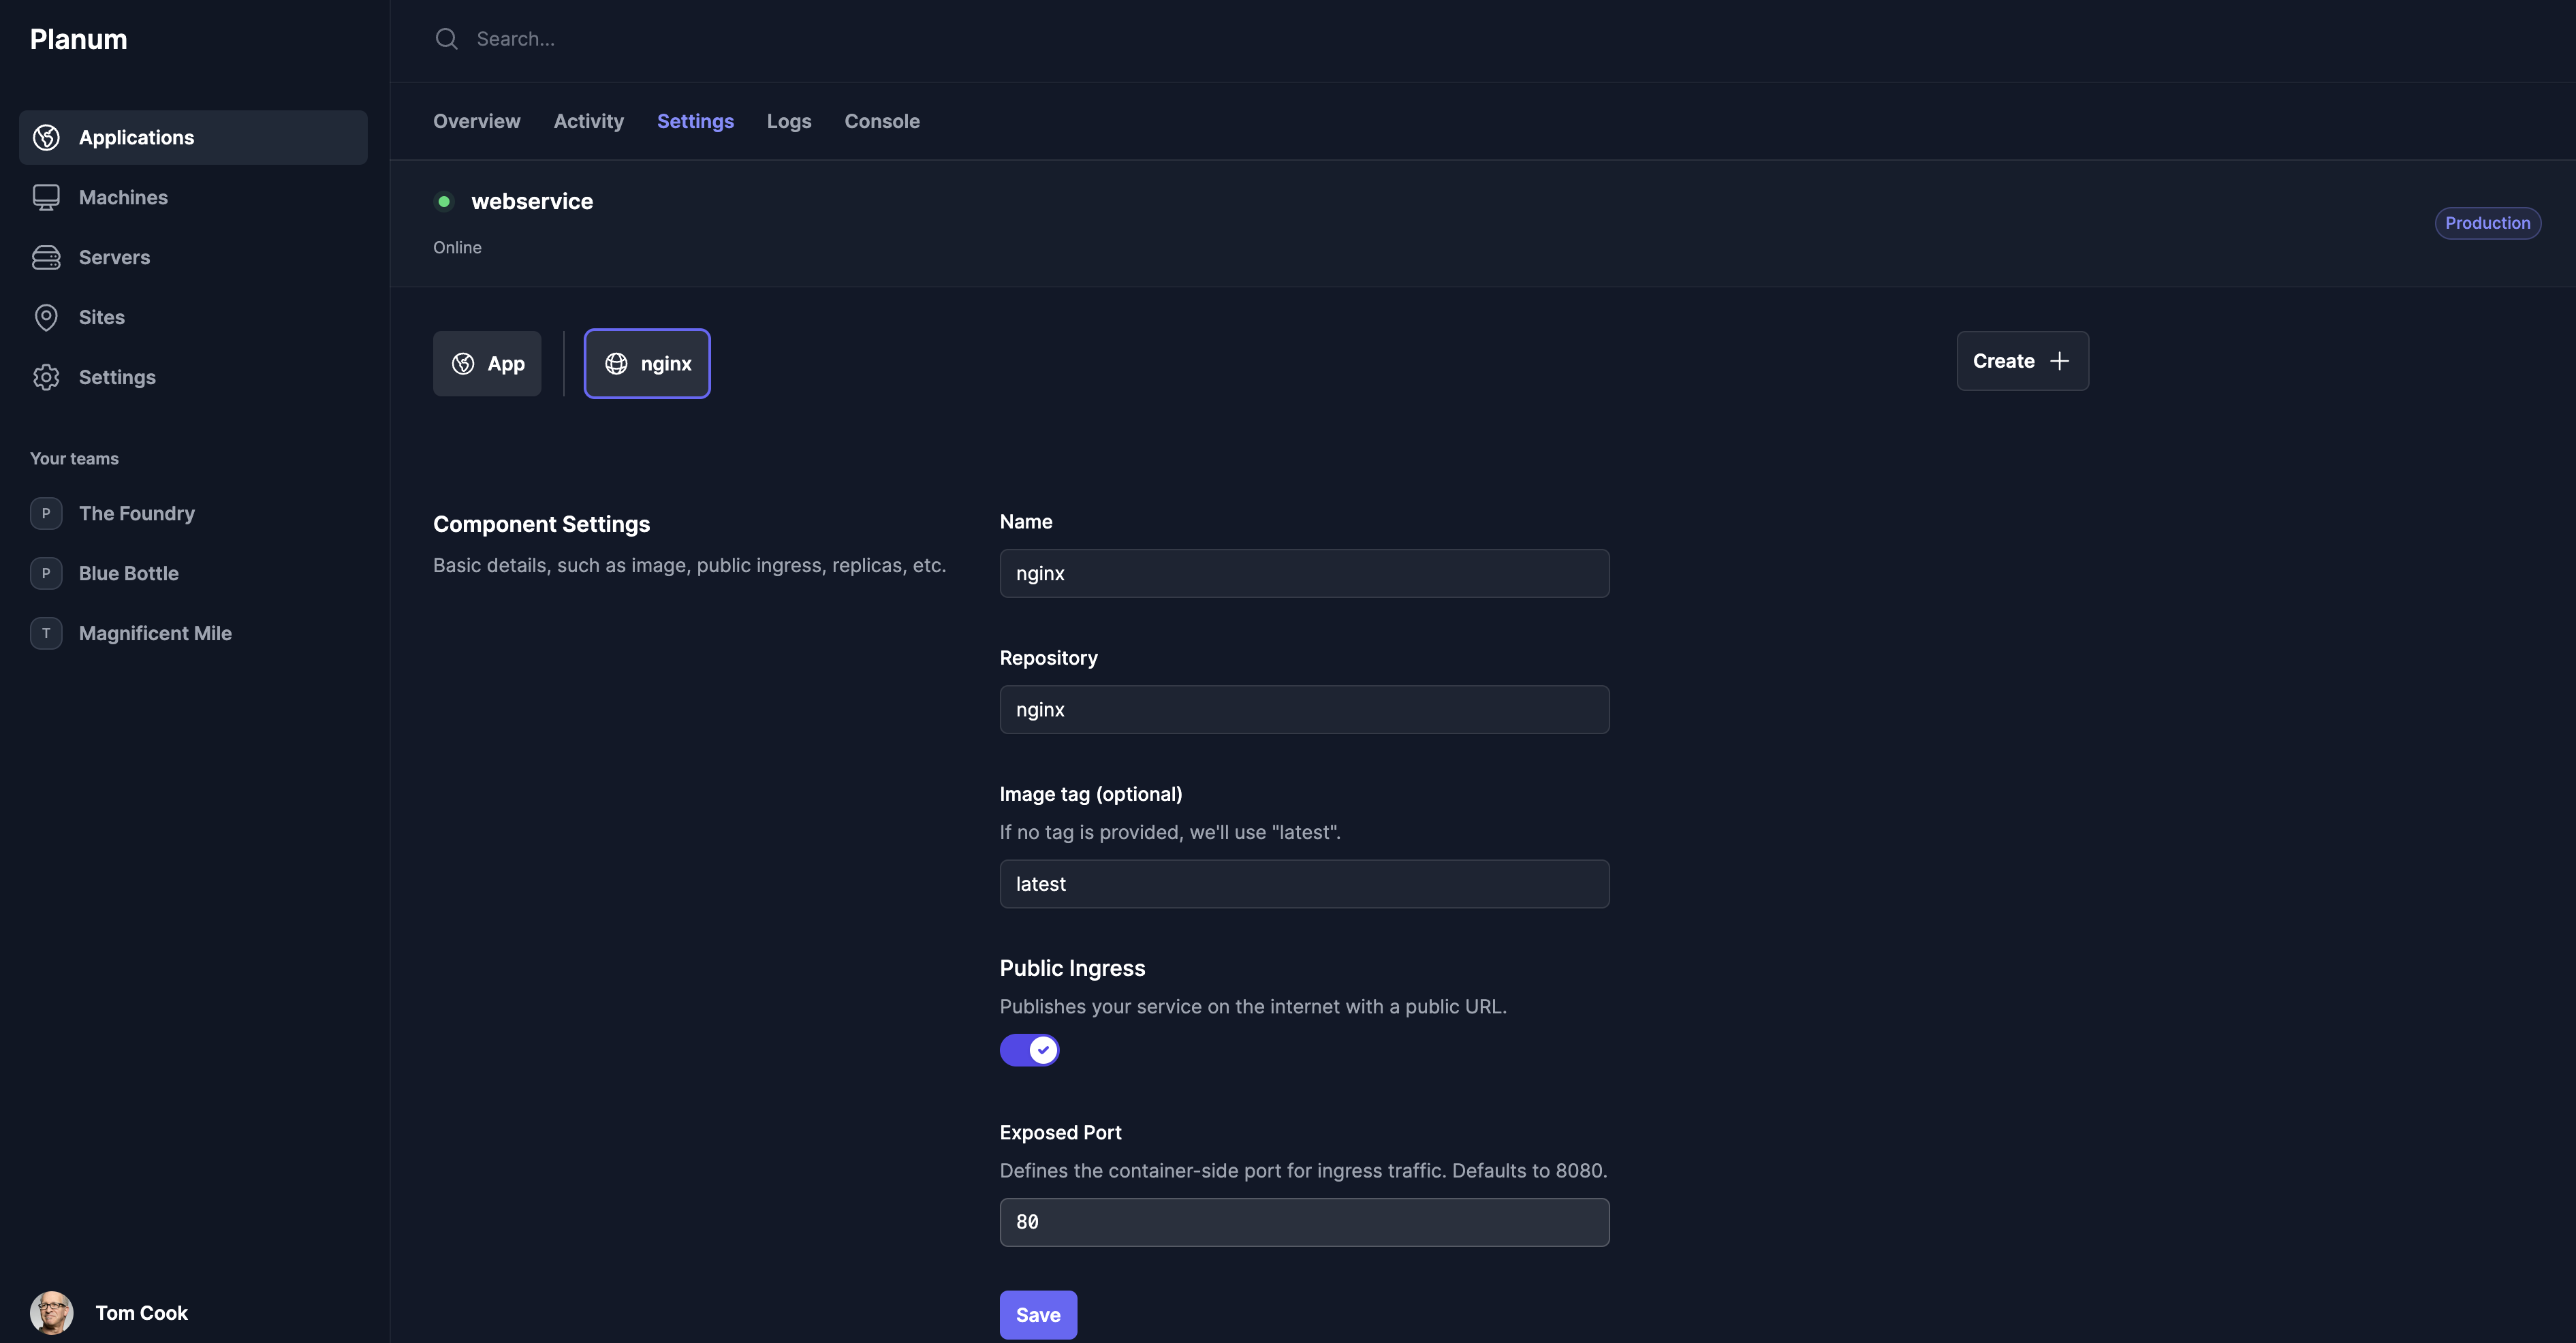
Task: Toggle the Public Ingress switch off
Action: point(1029,1050)
